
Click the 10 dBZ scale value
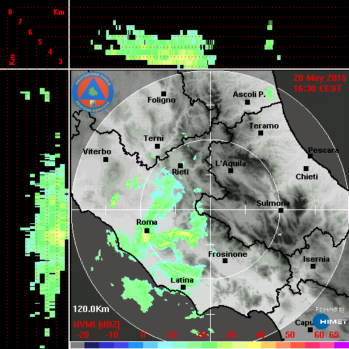[x=172, y=335]
